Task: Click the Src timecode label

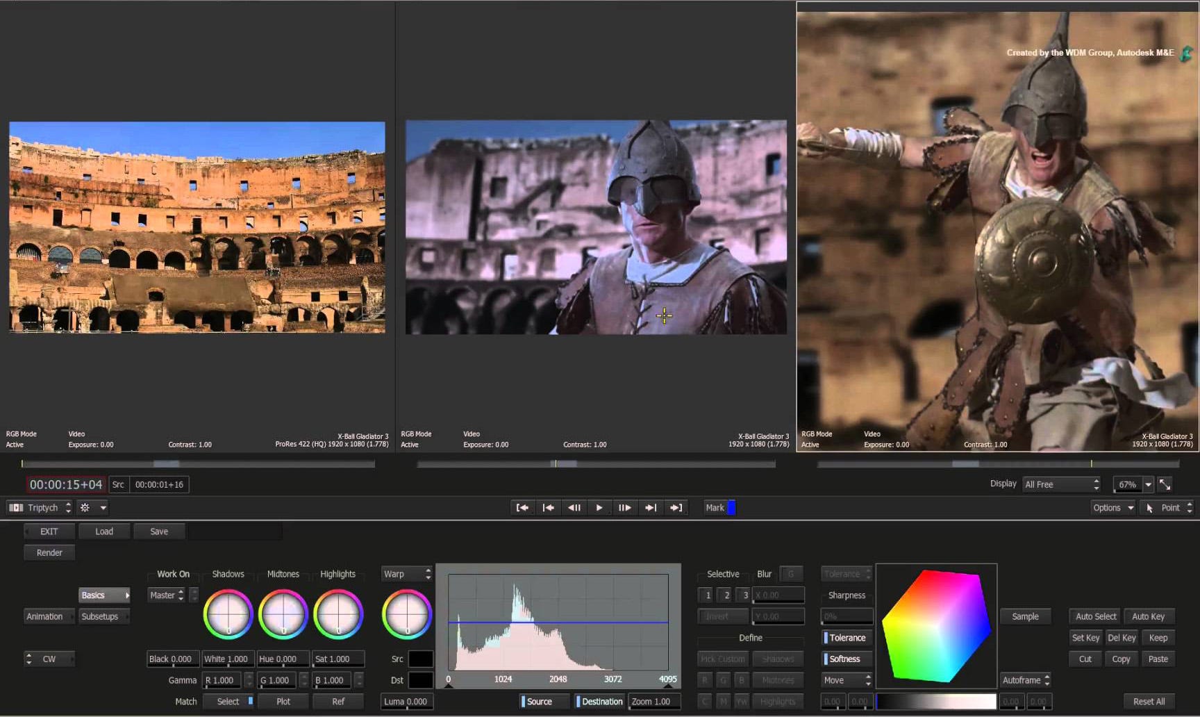Action: coord(118,484)
